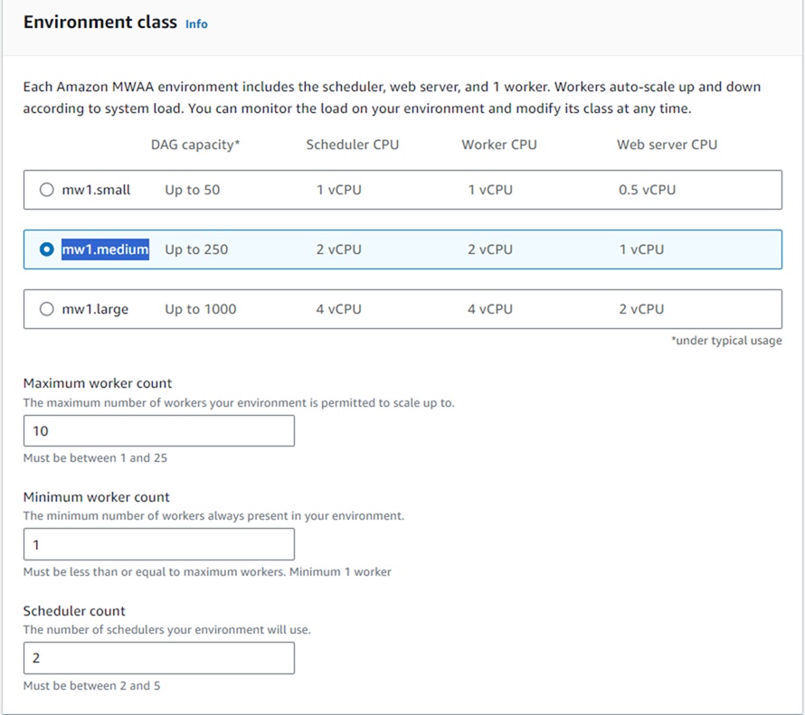Screen dimensions: 805x715
Task: Click the 'Up to 1000' DAG capacity cell
Action: [x=200, y=309]
